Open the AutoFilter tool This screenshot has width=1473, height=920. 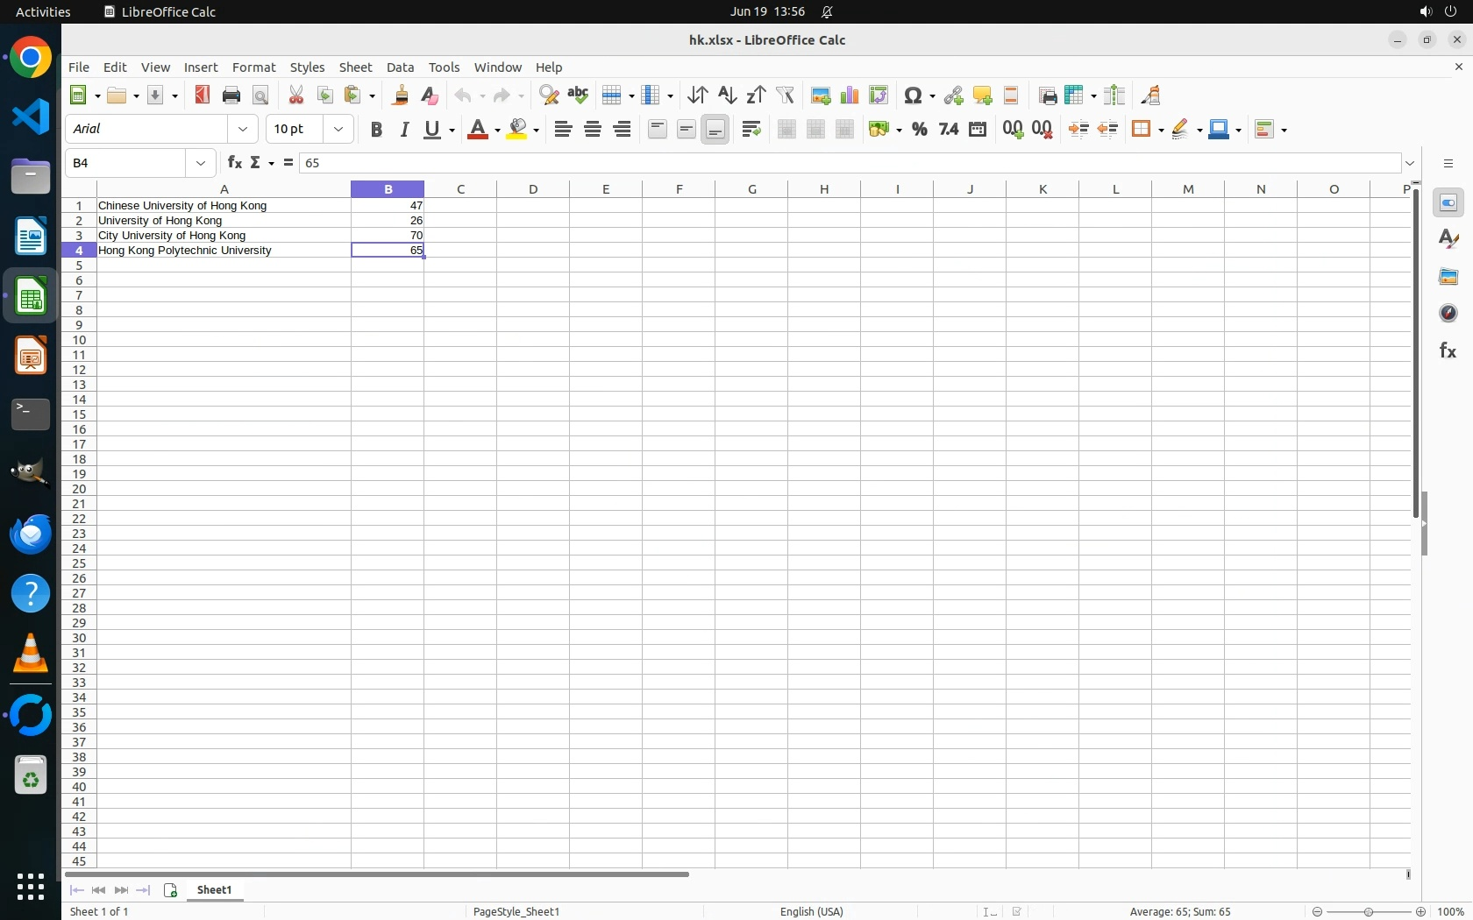[x=786, y=96]
